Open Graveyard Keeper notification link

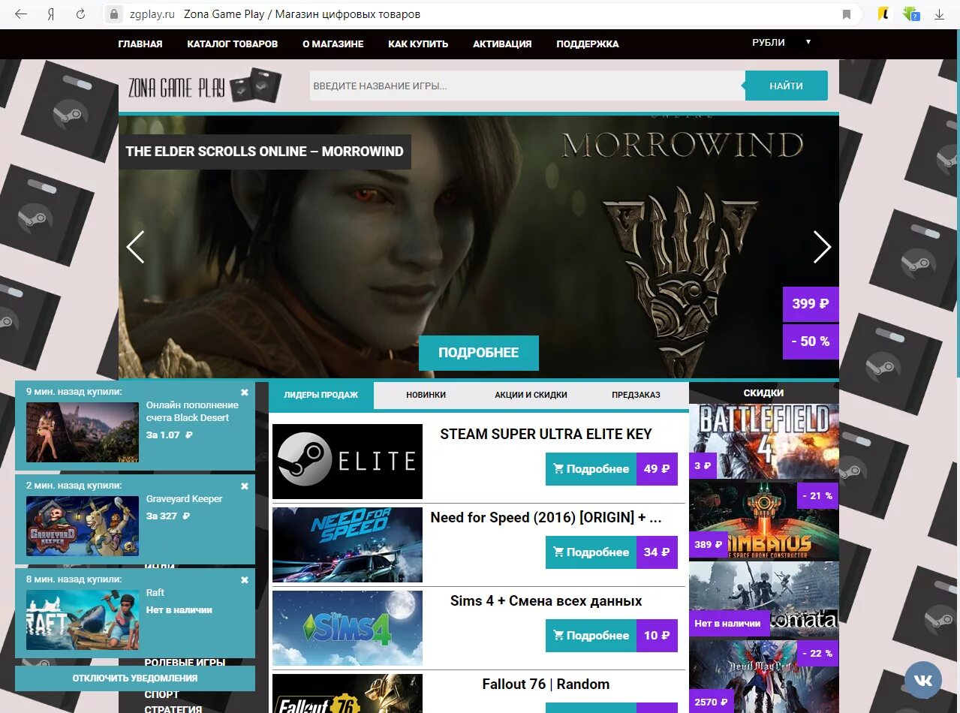tap(184, 498)
